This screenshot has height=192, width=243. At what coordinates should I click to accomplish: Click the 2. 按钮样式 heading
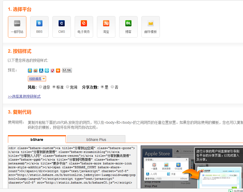[x=20, y=51]
